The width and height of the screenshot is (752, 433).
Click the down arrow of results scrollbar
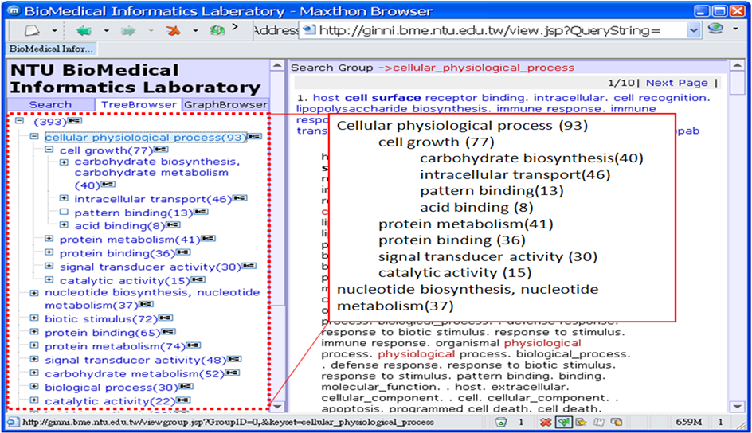tap(737, 407)
